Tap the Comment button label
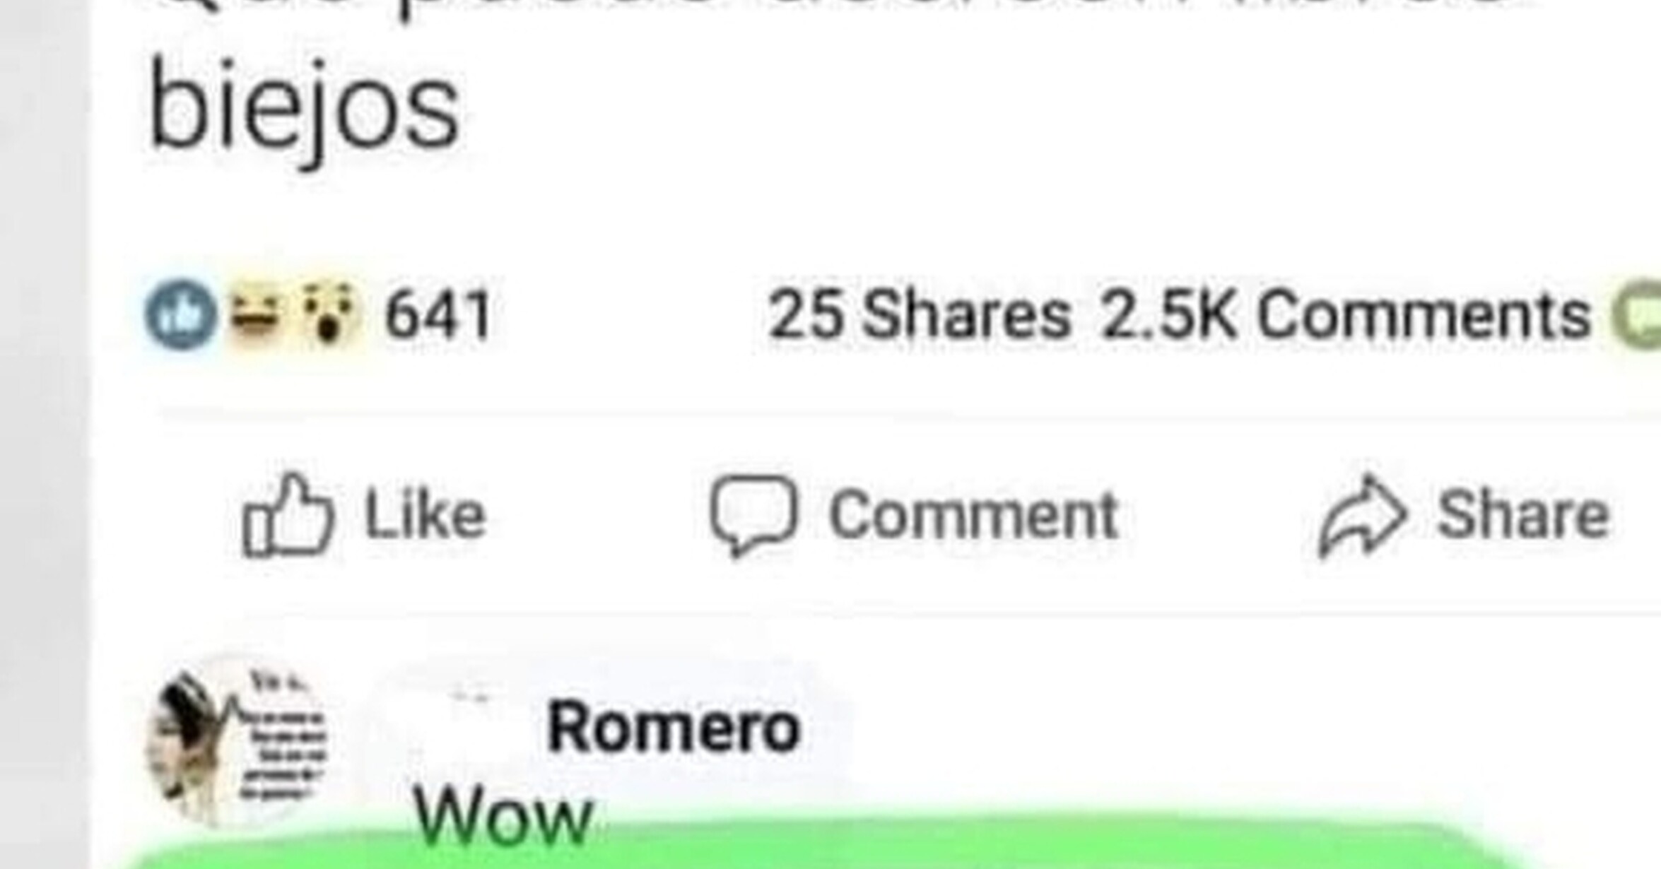This screenshot has width=1661, height=869. 974,516
